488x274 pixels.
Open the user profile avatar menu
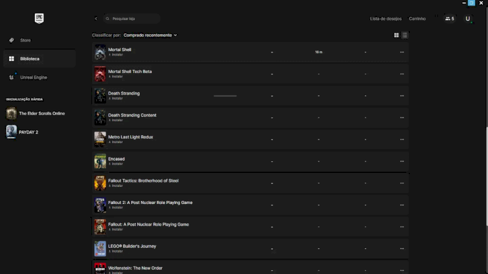pos(468,19)
